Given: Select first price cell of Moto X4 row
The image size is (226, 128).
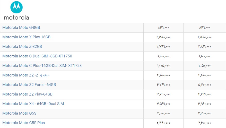Looking at the screenshot, I should tap(163, 104).
